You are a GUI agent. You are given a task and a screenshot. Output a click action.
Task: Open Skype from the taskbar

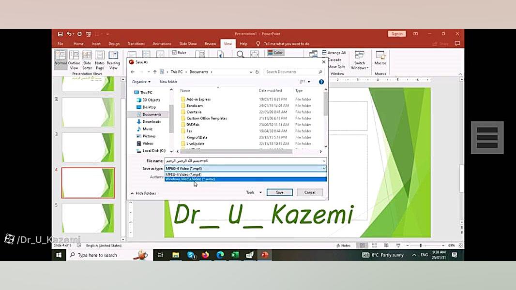[191, 255]
